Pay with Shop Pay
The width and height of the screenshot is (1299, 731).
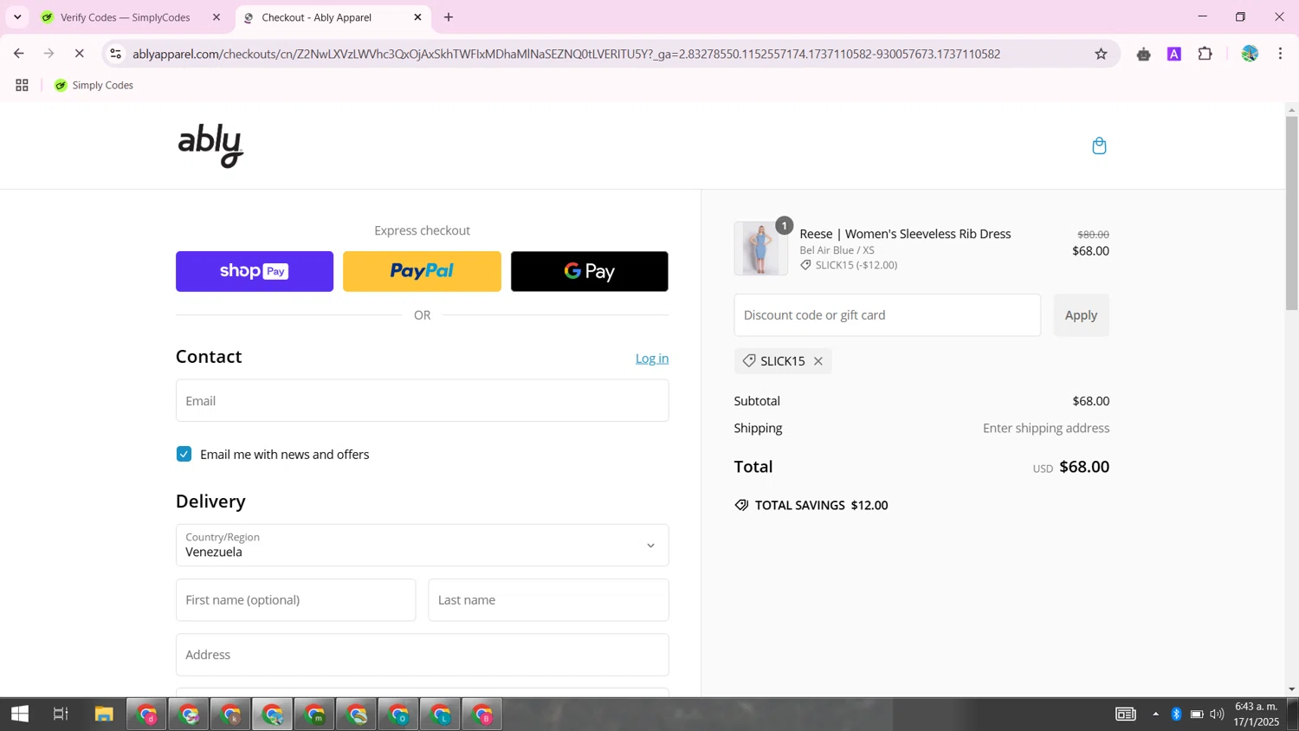(x=255, y=271)
